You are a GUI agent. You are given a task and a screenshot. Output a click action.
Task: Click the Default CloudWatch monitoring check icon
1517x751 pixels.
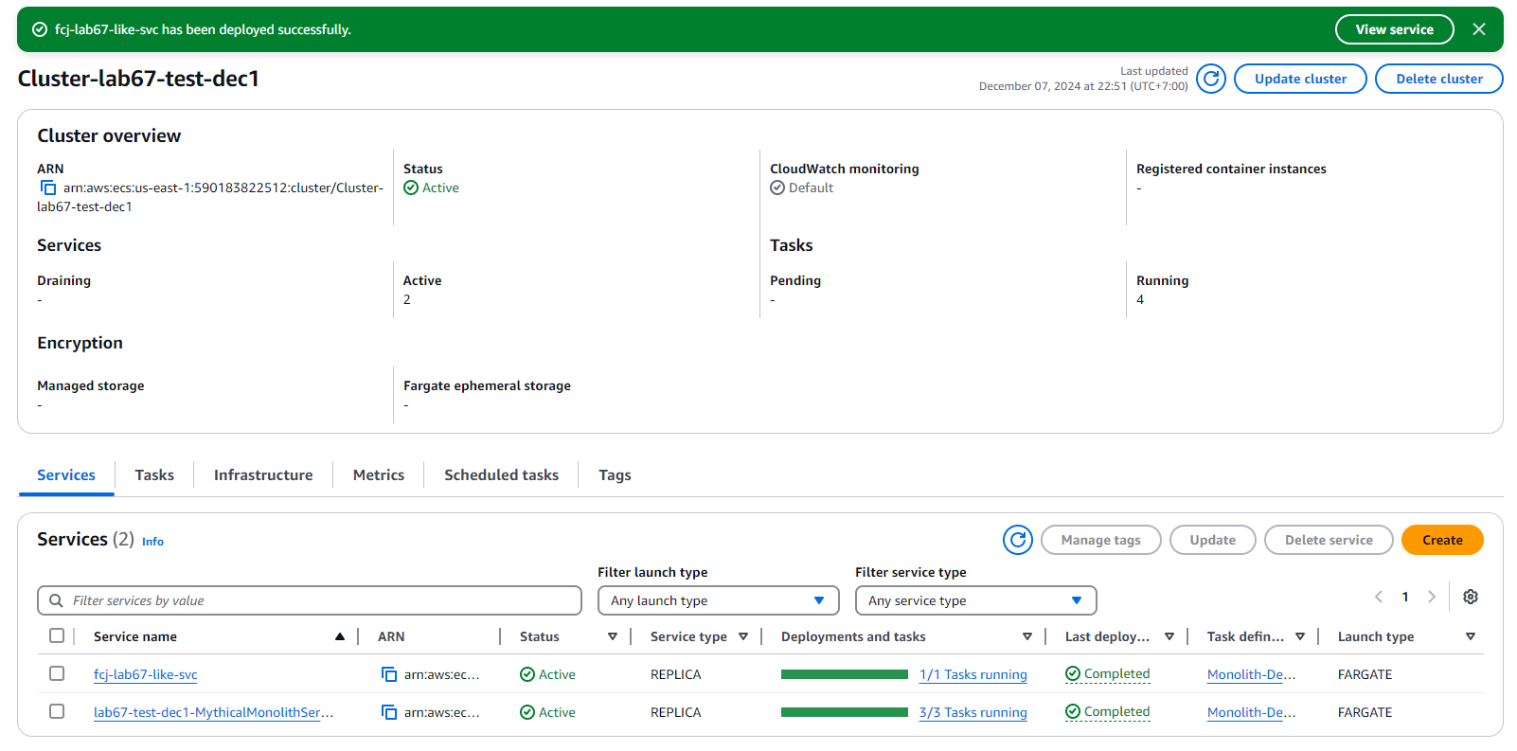tap(777, 188)
